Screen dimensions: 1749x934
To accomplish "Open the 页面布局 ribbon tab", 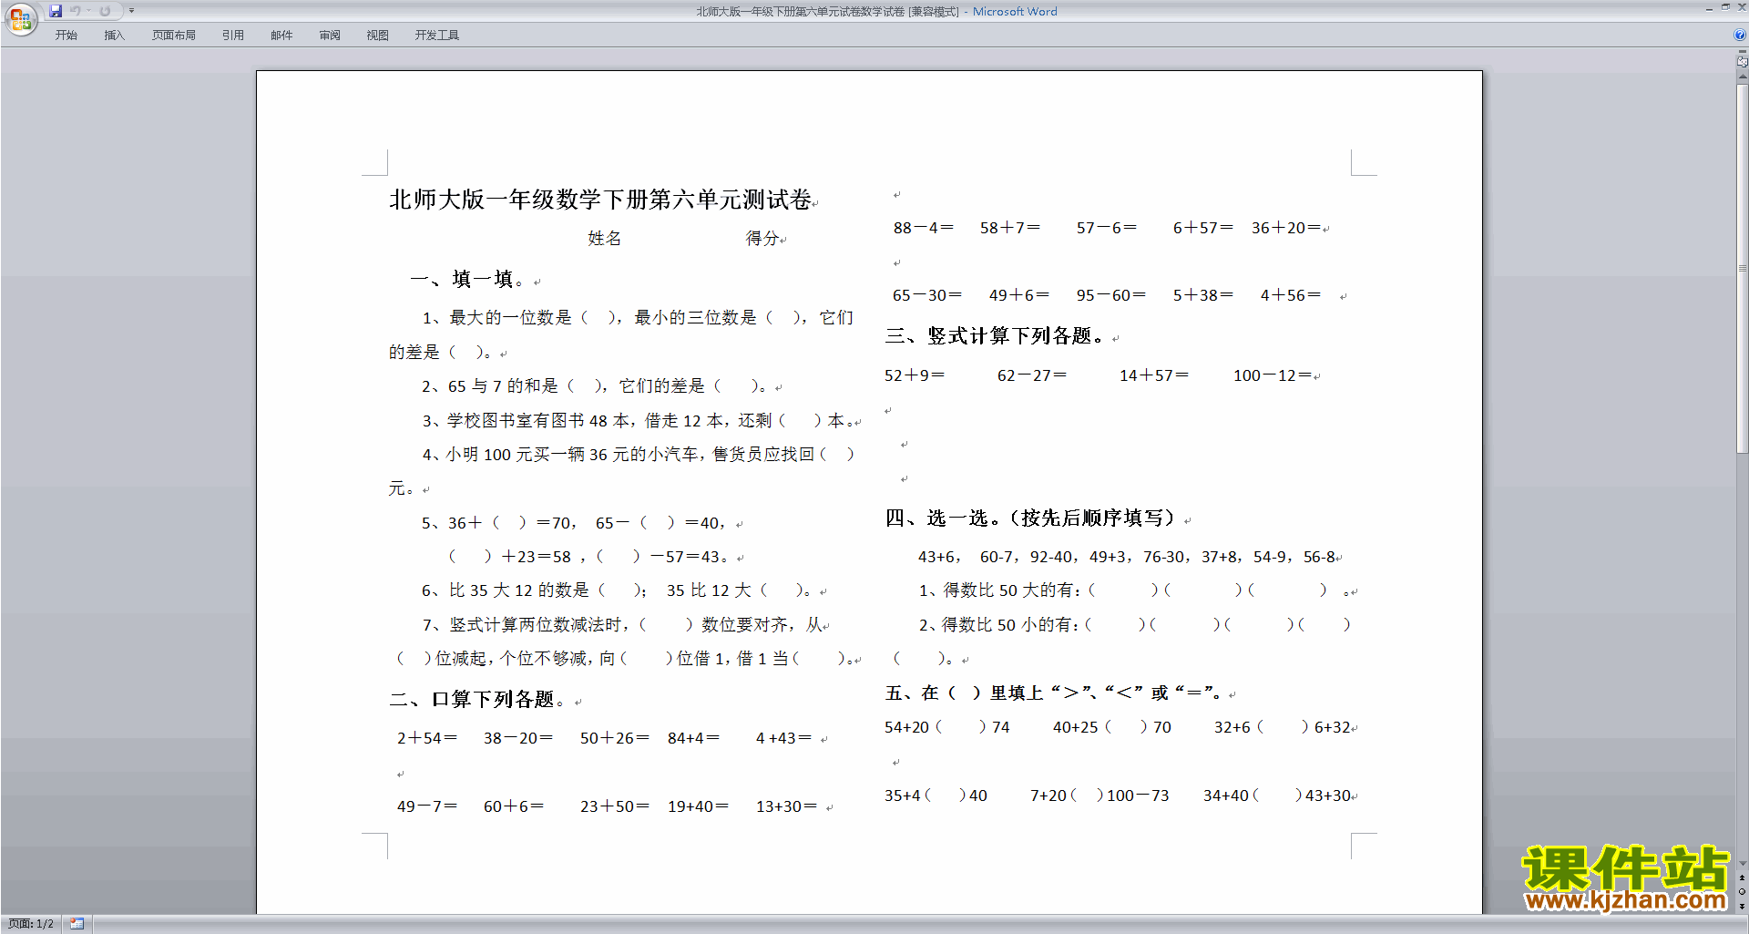I will click(x=174, y=36).
